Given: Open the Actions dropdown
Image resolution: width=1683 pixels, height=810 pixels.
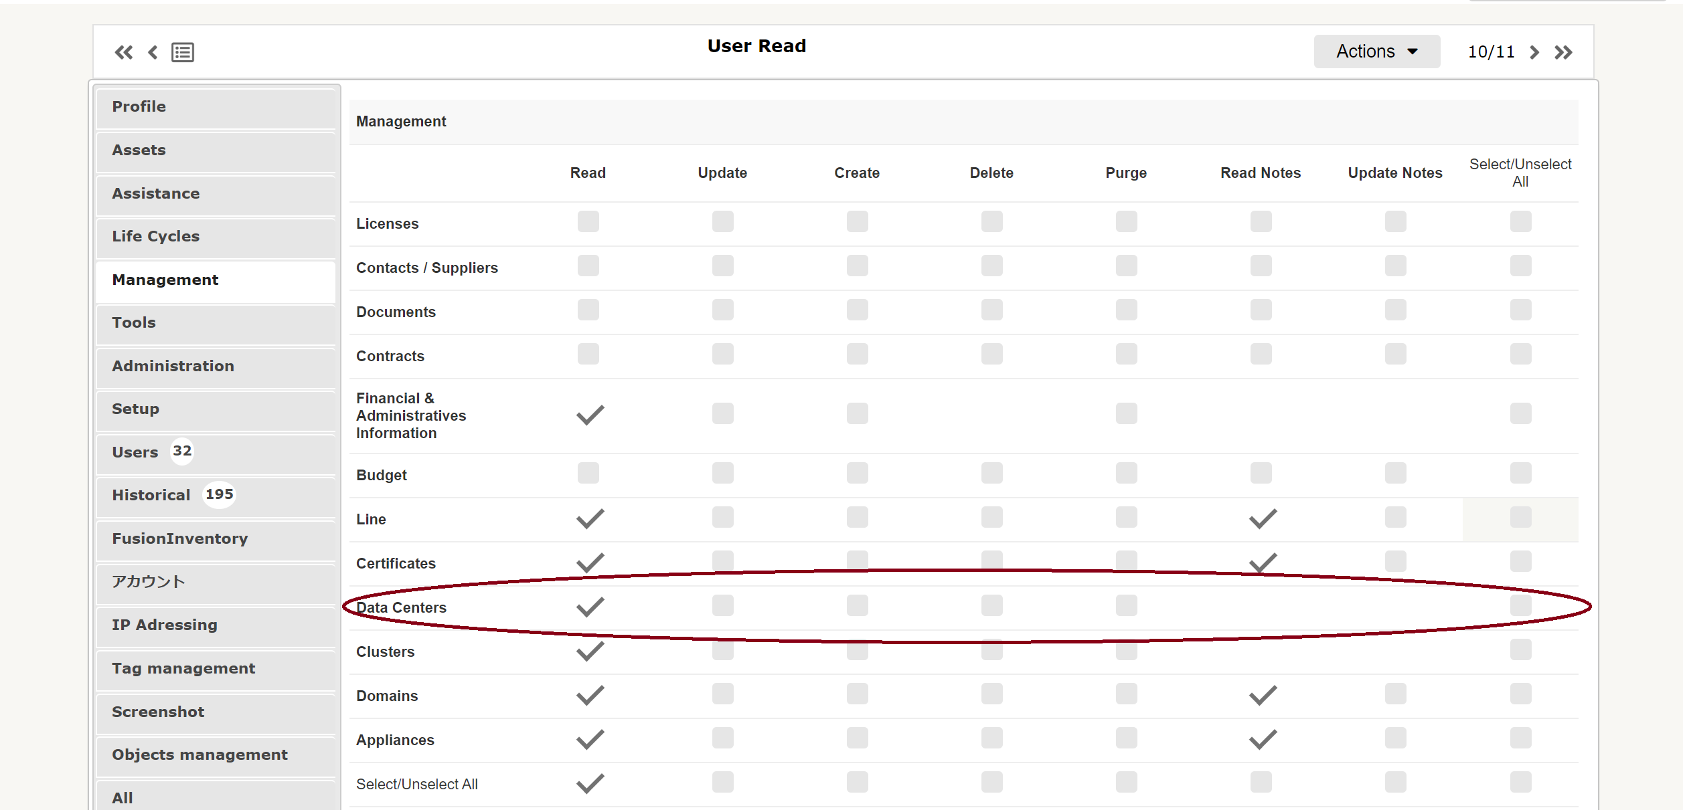Looking at the screenshot, I should click(1376, 51).
